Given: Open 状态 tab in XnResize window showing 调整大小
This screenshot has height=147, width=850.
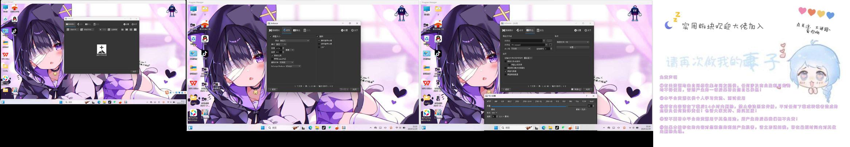Looking at the screenshot, I should point(307,30).
